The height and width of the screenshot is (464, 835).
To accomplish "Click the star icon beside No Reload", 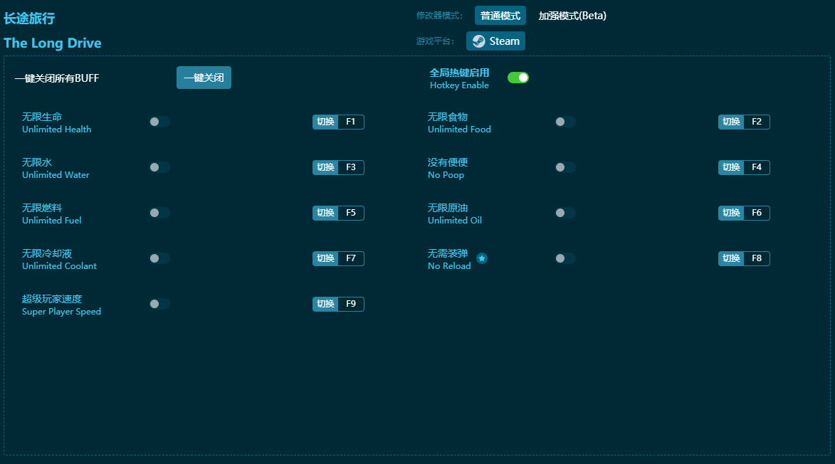I will 482,258.
